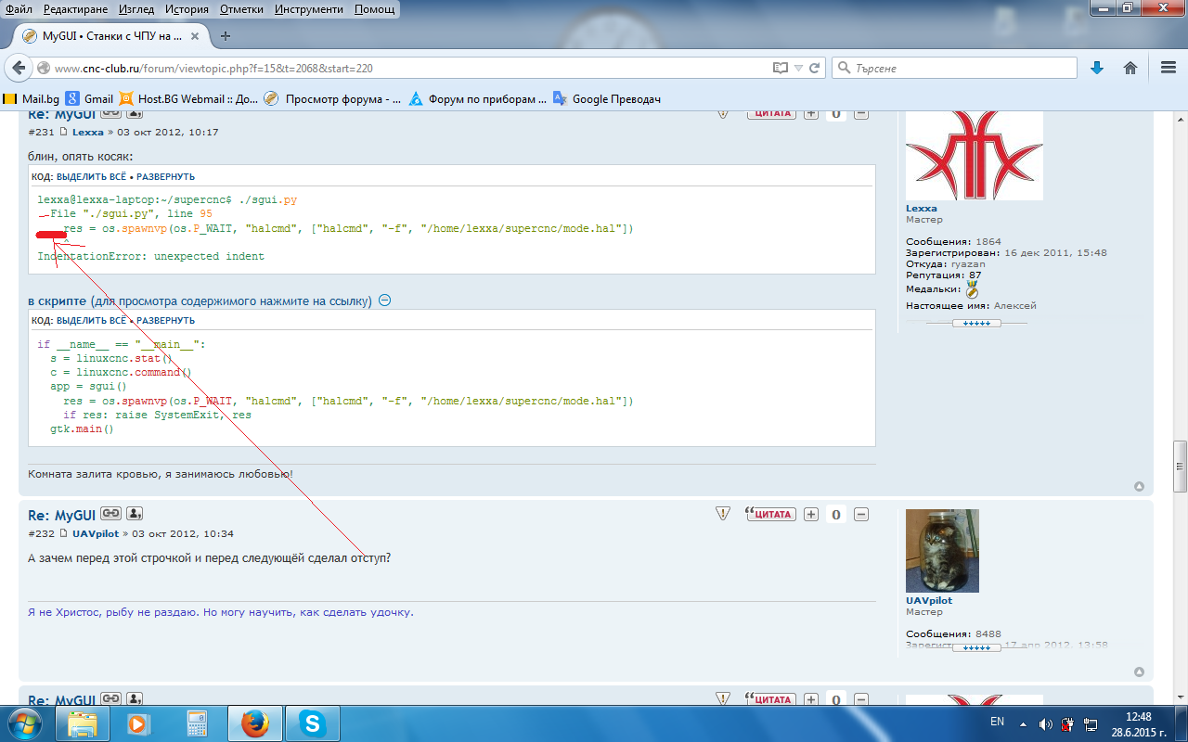Switch the EN input language indicator

[x=997, y=722]
